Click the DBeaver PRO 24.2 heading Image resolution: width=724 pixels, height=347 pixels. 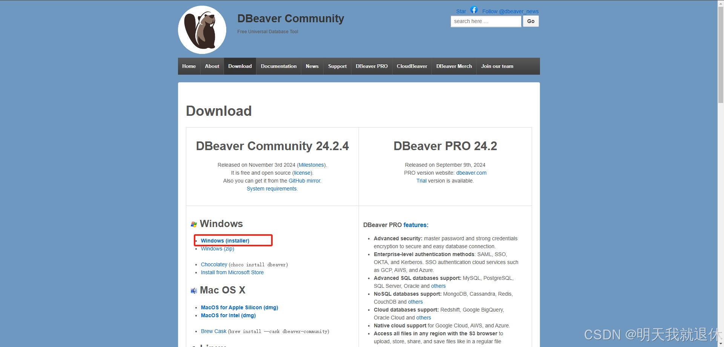(445, 146)
